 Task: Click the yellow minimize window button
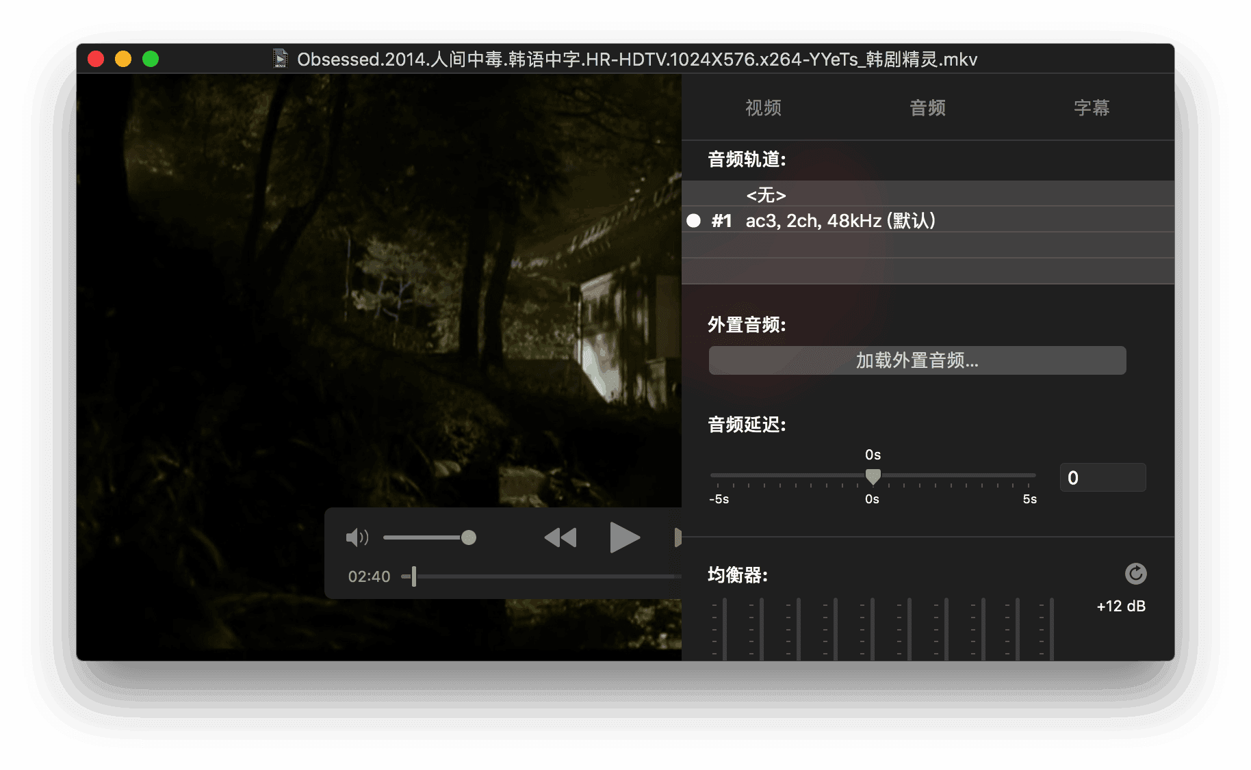[x=123, y=59]
